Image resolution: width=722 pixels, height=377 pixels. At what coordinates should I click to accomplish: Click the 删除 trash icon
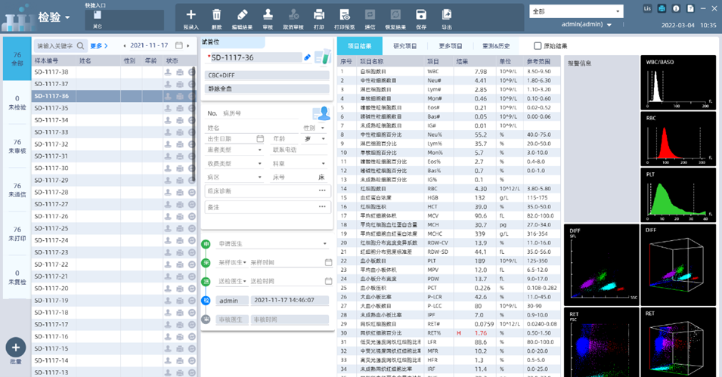216,14
